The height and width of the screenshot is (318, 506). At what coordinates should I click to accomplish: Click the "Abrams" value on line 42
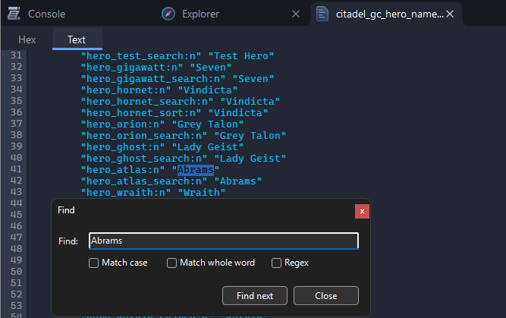(238, 181)
